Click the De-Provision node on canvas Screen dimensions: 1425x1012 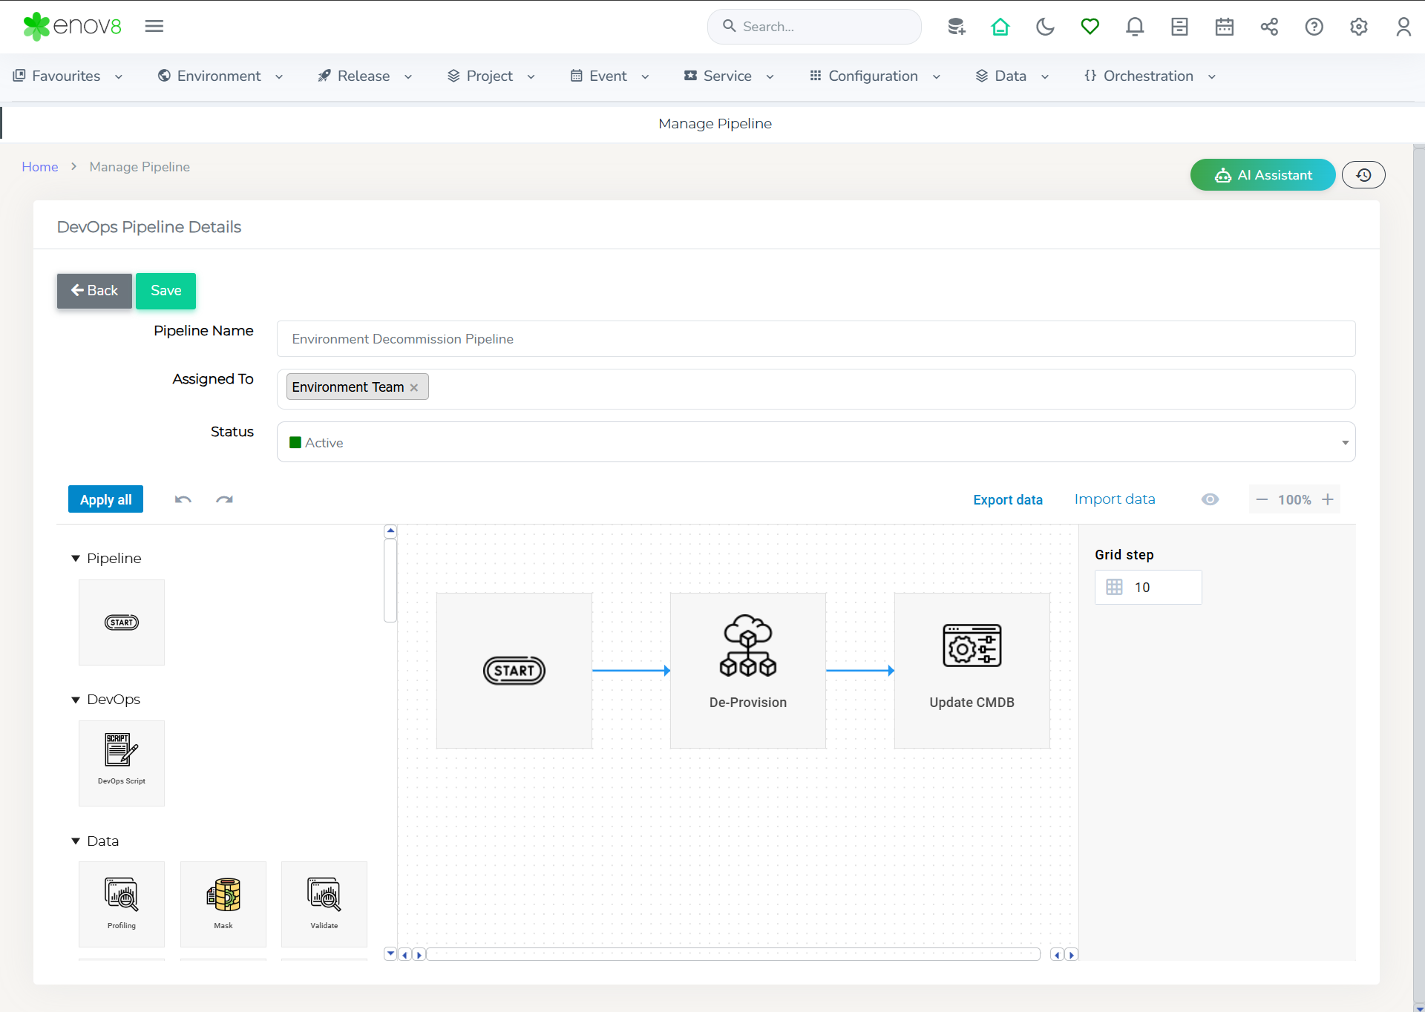point(747,669)
